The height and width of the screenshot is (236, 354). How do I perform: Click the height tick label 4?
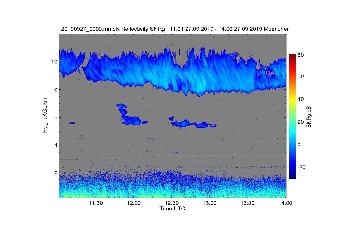tap(55, 145)
